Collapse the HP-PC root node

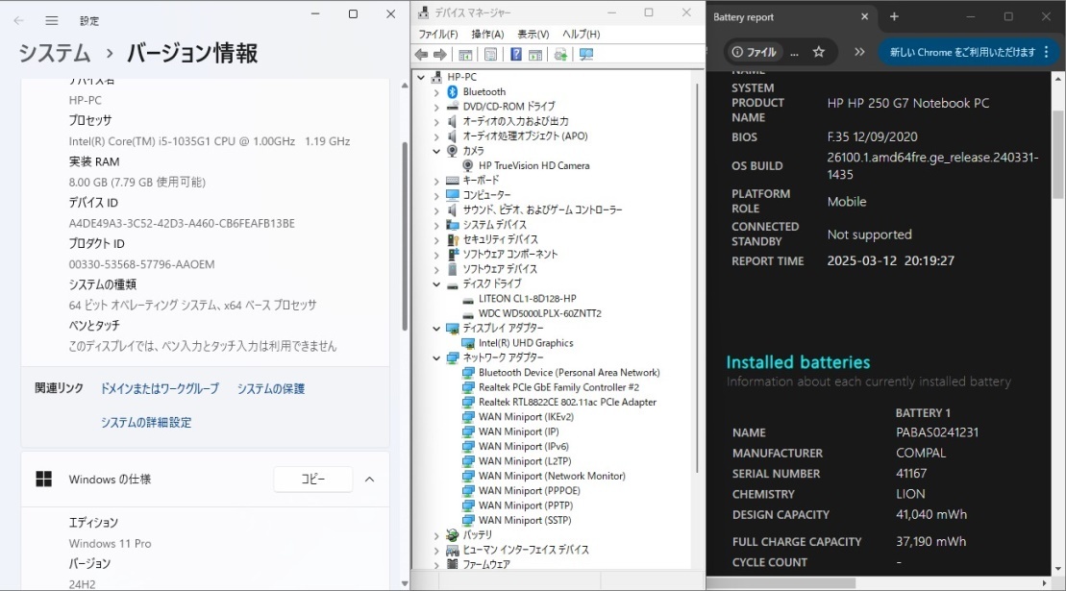point(422,77)
